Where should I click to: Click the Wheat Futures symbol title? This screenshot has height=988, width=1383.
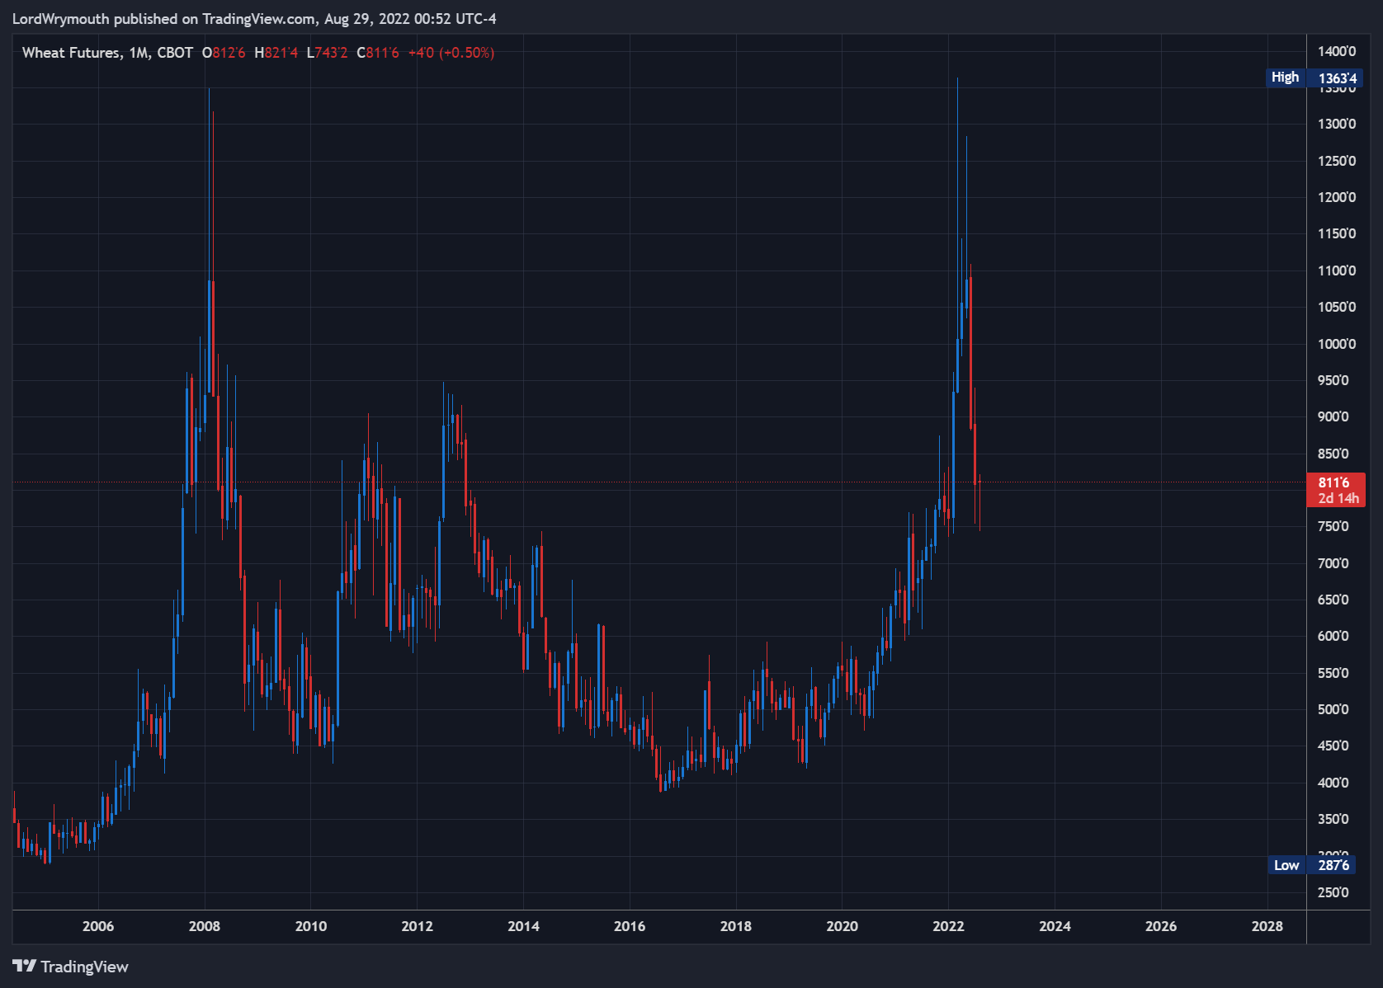pyautogui.click(x=72, y=53)
